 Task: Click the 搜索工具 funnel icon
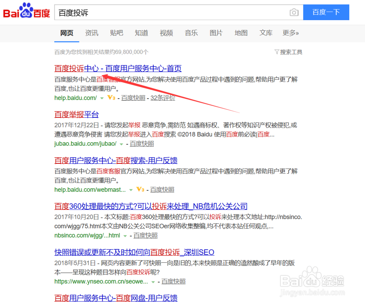point(277,52)
